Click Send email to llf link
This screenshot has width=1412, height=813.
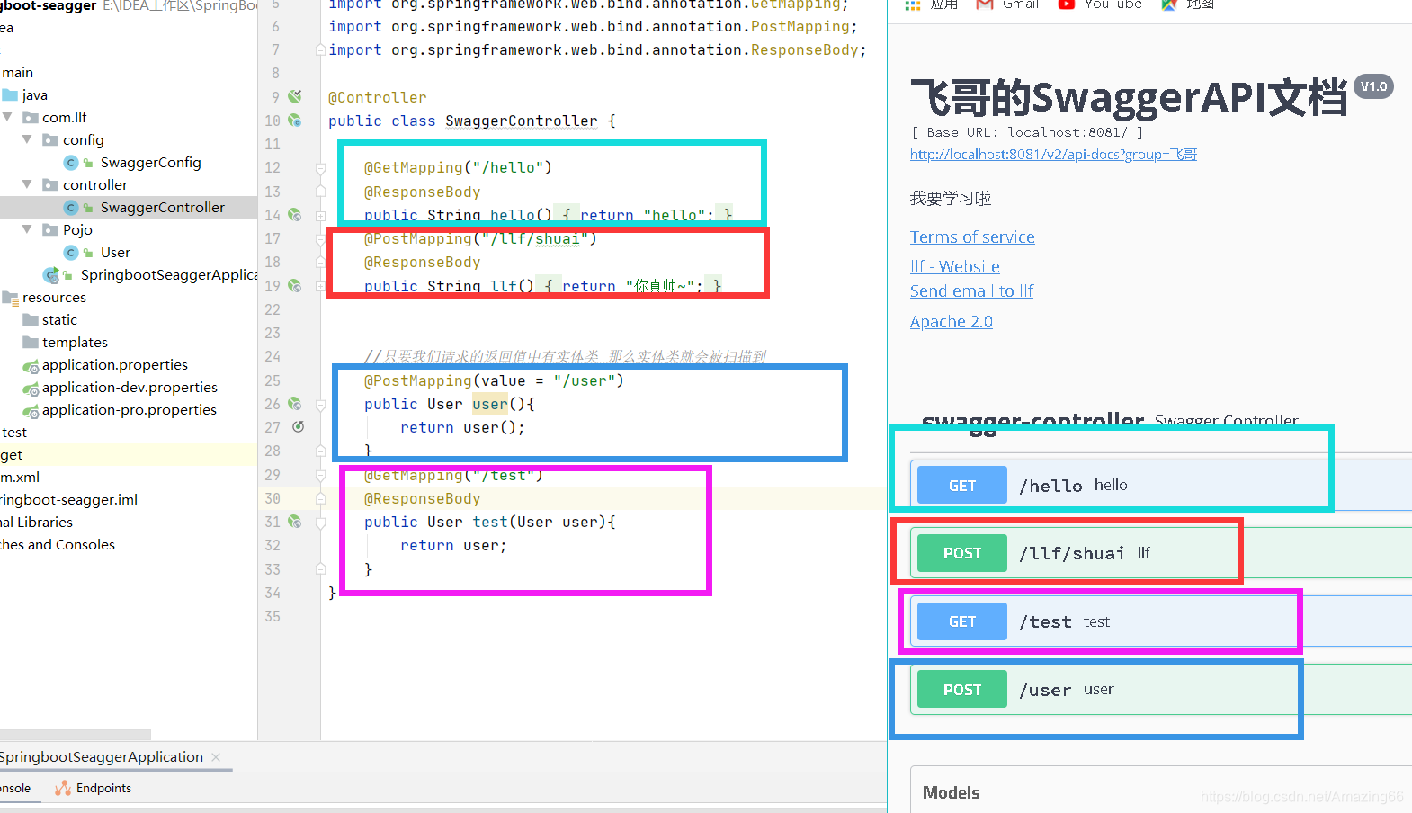pyautogui.click(x=971, y=291)
